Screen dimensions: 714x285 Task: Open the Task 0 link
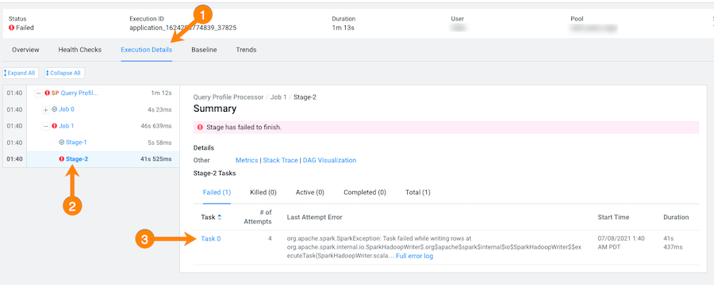click(211, 238)
